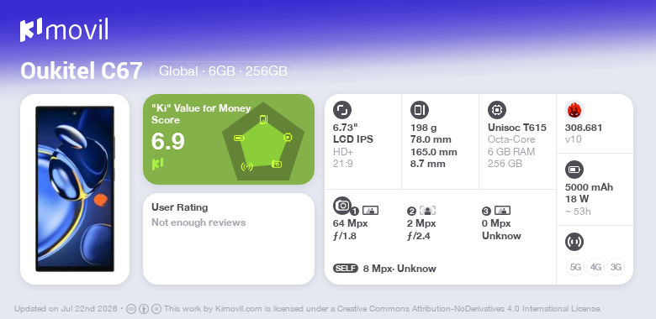Click the network connectivity signal icon
The height and width of the screenshot is (319, 656).
574,241
